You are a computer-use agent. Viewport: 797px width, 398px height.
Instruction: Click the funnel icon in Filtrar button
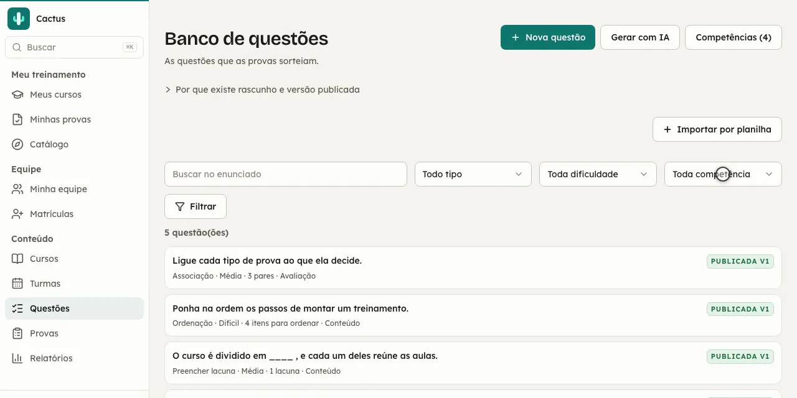(180, 206)
